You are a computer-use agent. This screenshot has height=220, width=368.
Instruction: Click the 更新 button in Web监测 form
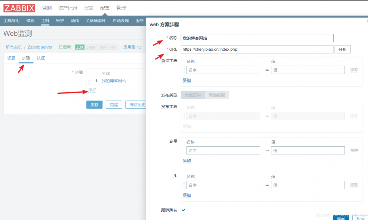94,105
